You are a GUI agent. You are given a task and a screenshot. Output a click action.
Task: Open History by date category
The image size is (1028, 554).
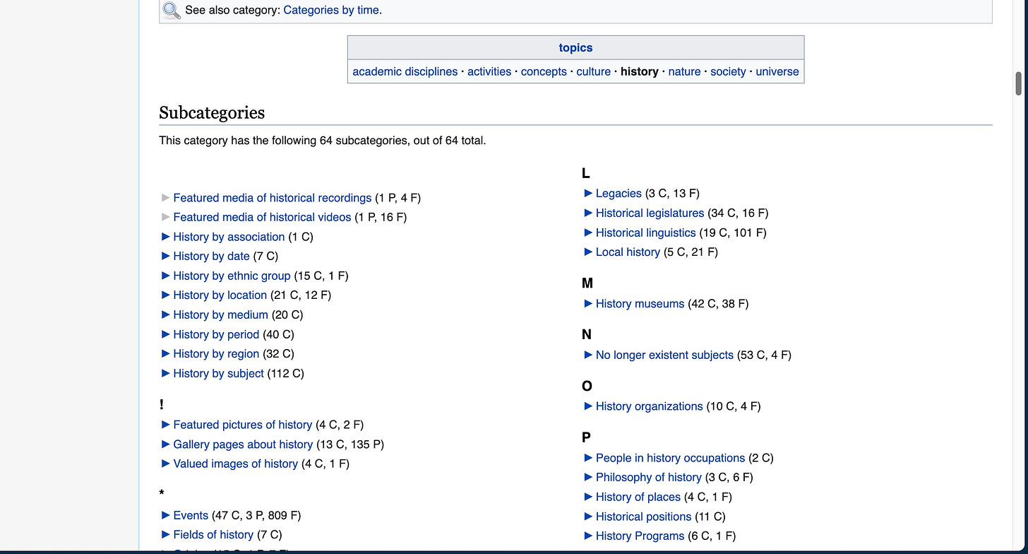click(x=211, y=256)
